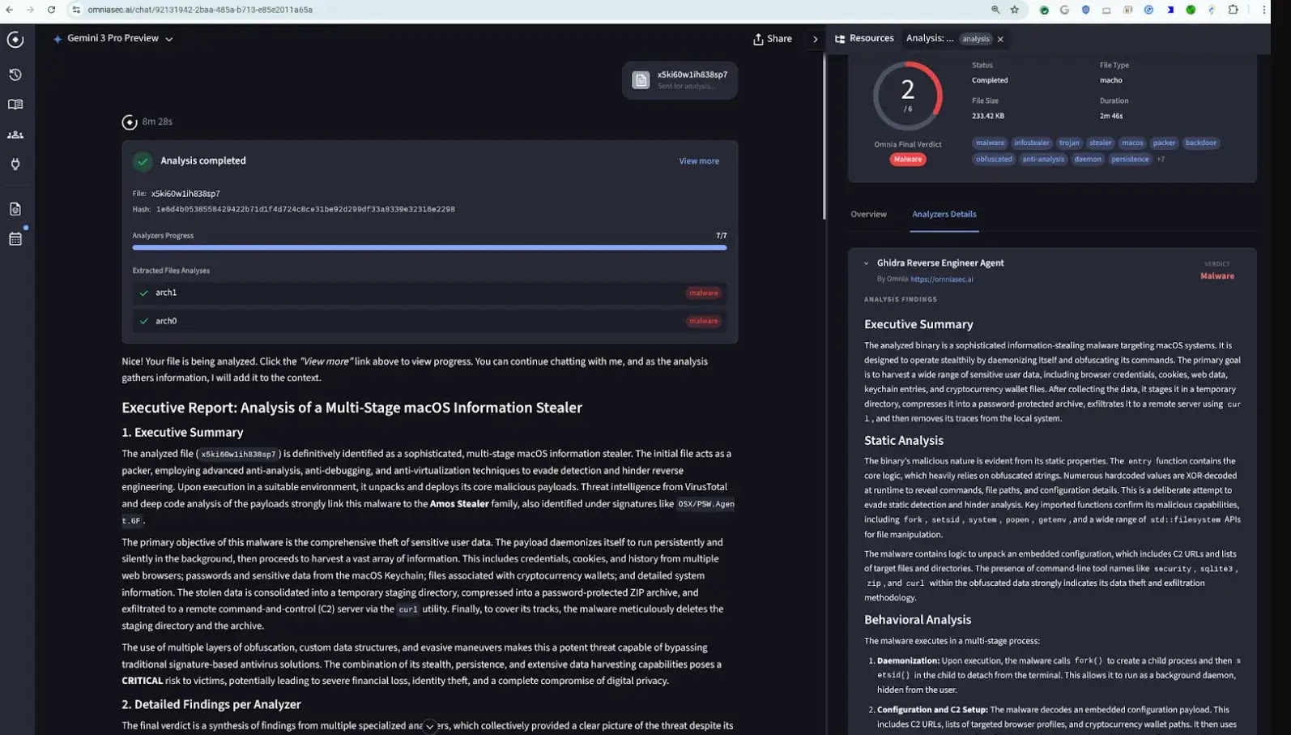Open the arch0 extracted file row
The width and height of the screenshot is (1291, 735).
point(429,321)
